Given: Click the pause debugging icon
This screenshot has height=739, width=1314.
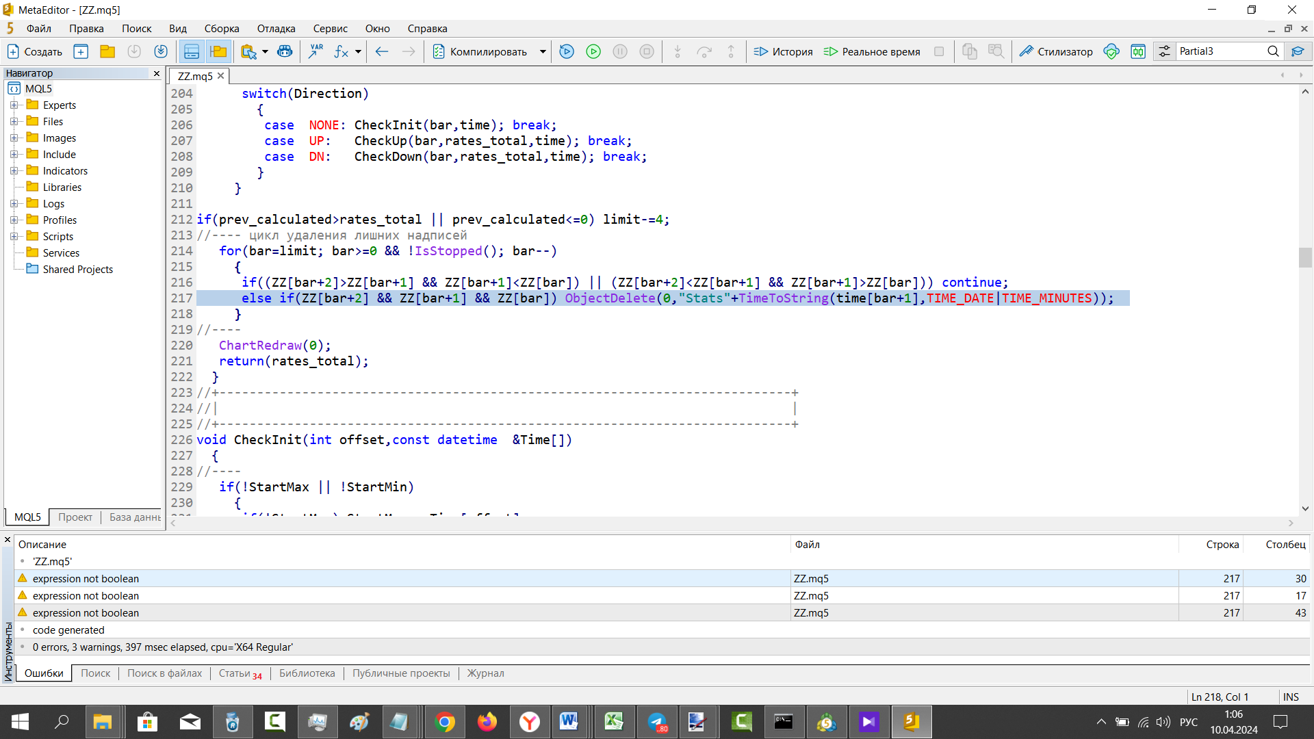Looking at the screenshot, I should [620, 51].
